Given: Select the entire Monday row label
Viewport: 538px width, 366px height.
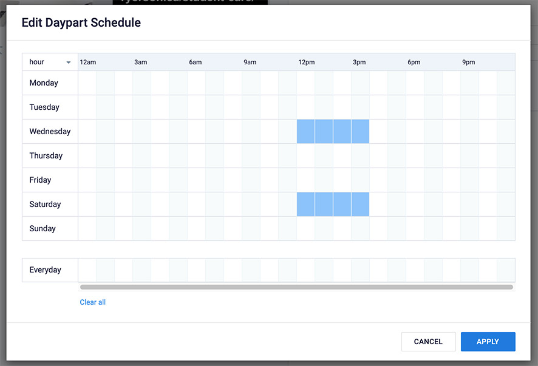Looking at the screenshot, I should [44, 83].
